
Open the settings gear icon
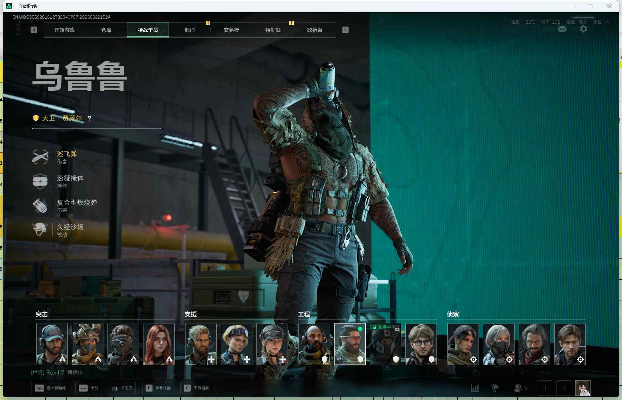point(583,29)
